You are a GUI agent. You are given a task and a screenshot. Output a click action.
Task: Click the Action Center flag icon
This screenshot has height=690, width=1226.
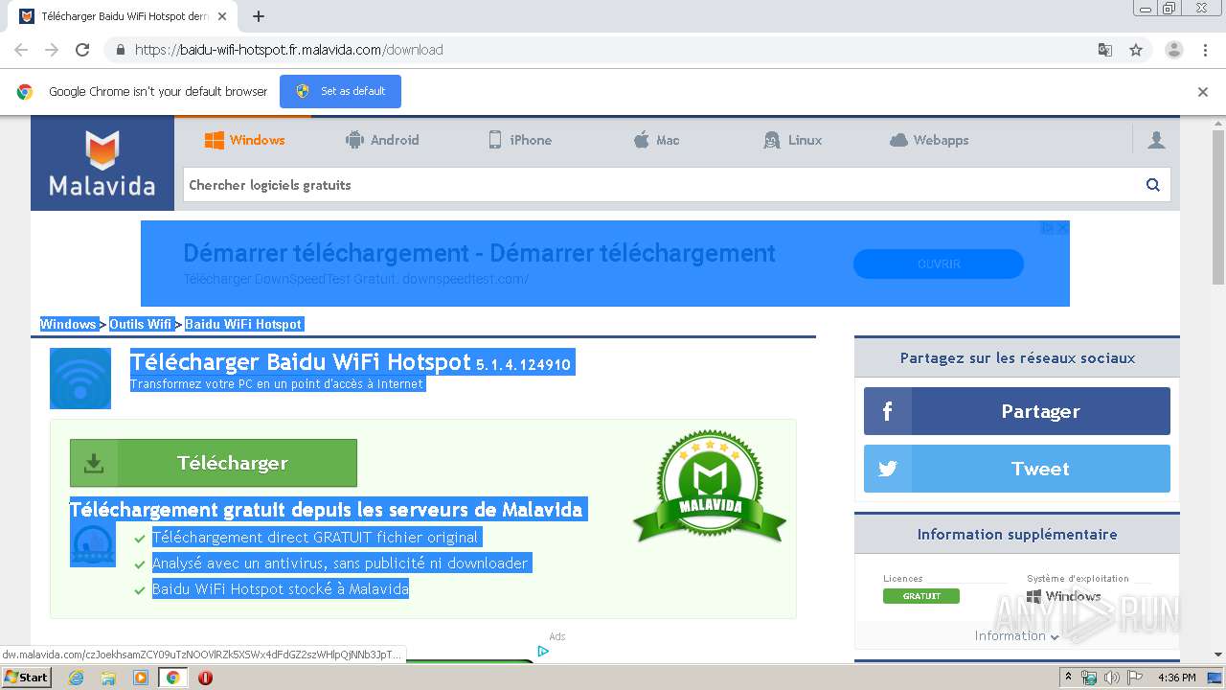coord(1134,678)
